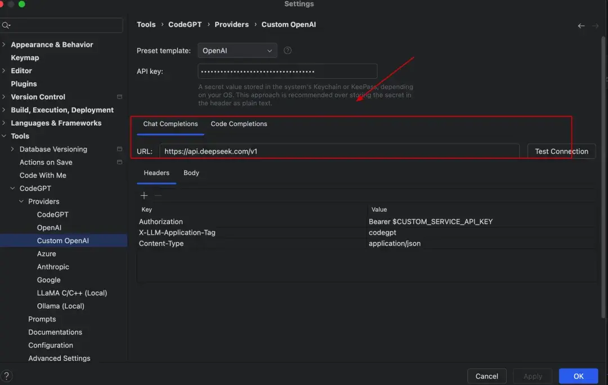Click into the URL input field

pos(339,151)
